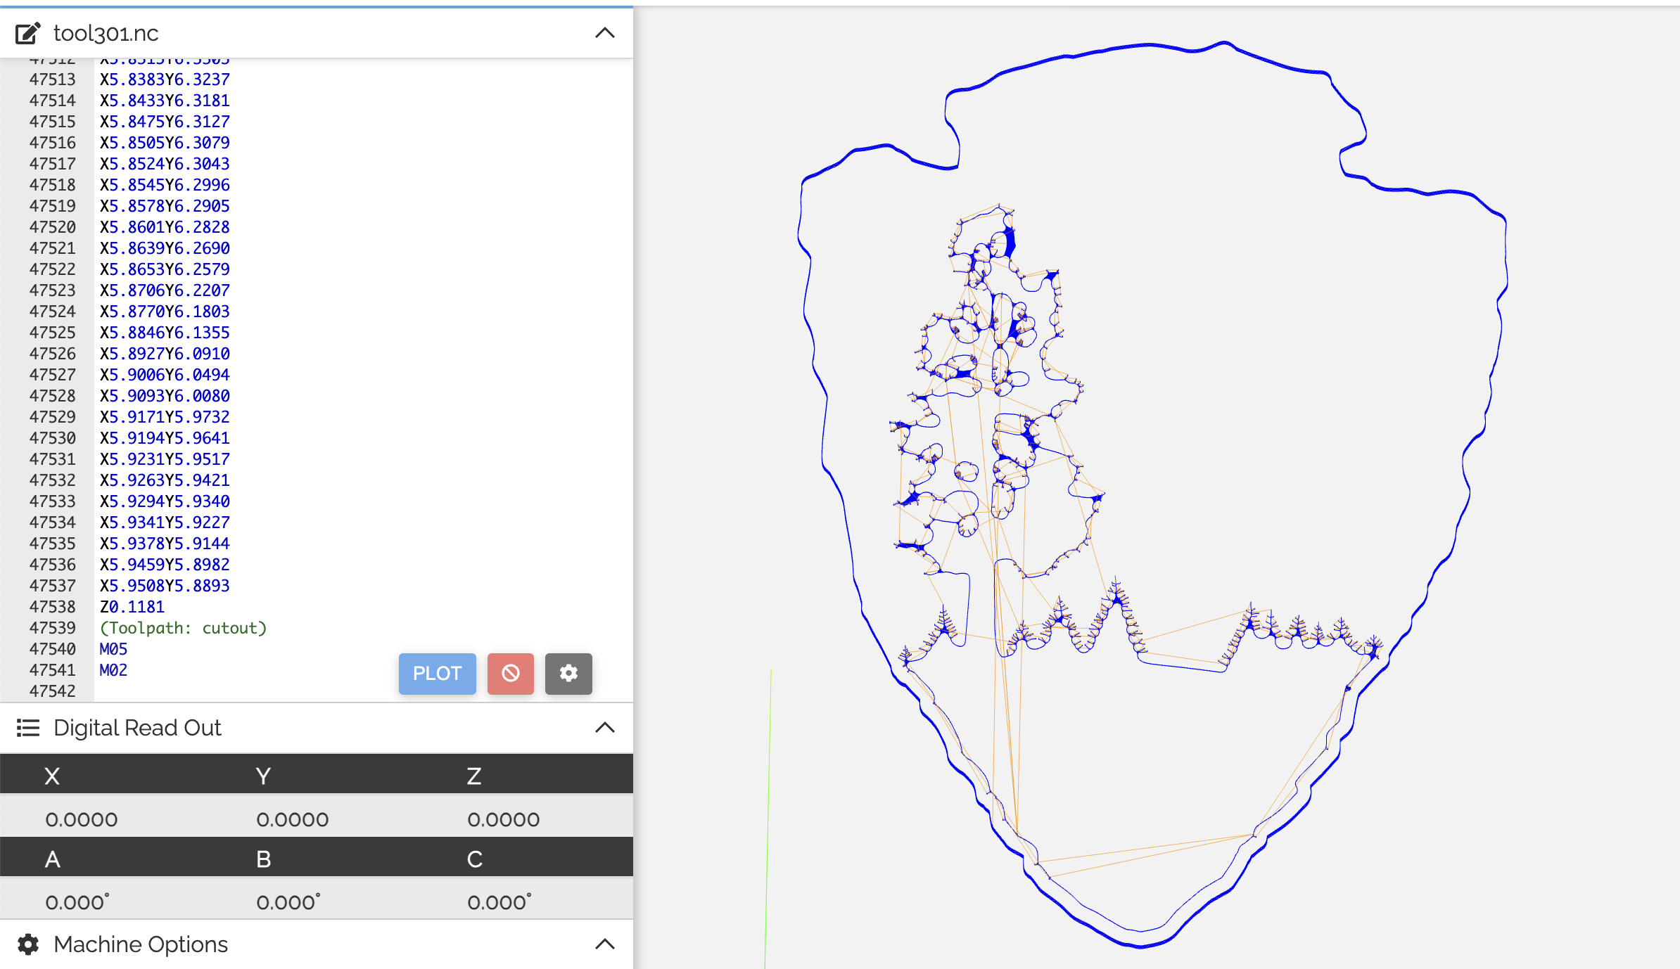Click the Y column header in readout

click(x=263, y=776)
